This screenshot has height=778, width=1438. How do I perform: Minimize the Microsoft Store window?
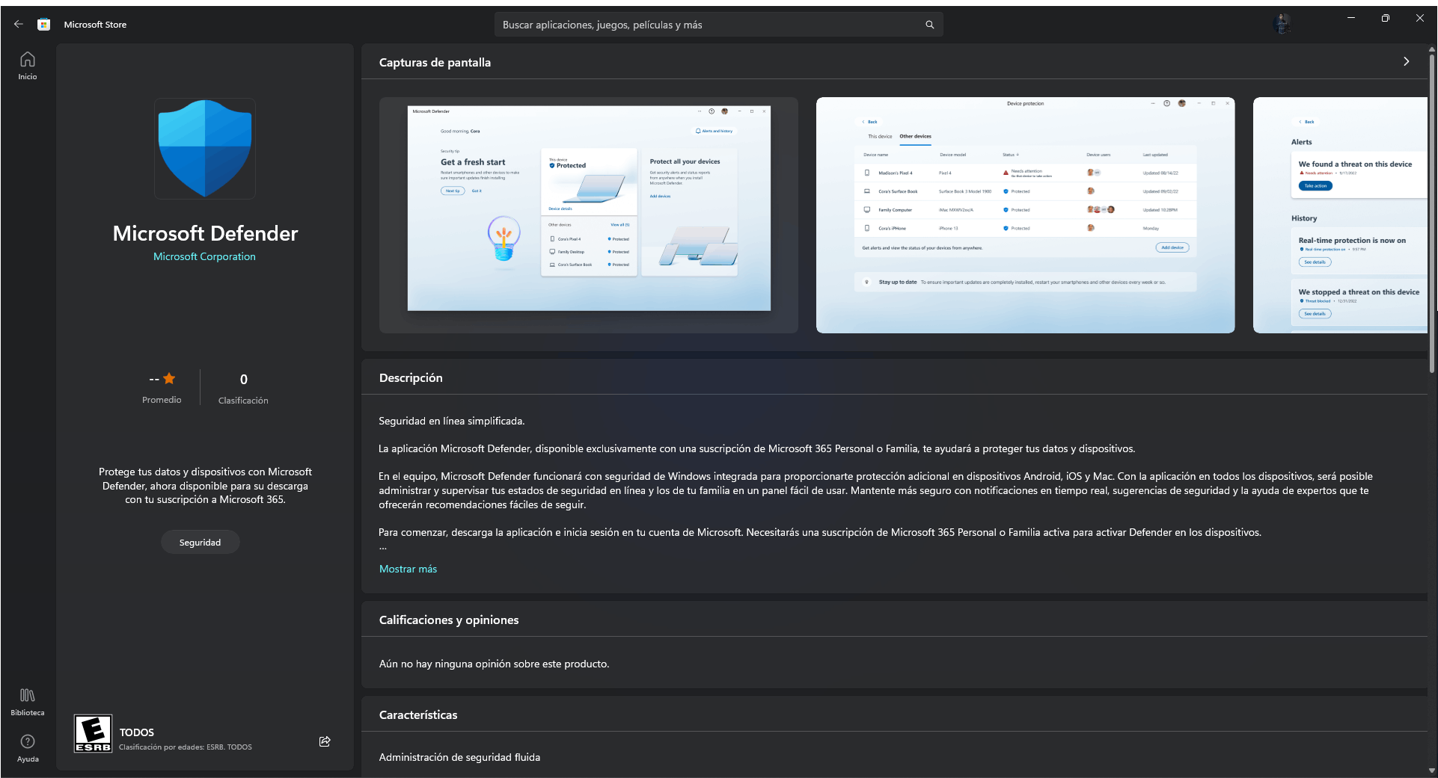[x=1351, y=18]
